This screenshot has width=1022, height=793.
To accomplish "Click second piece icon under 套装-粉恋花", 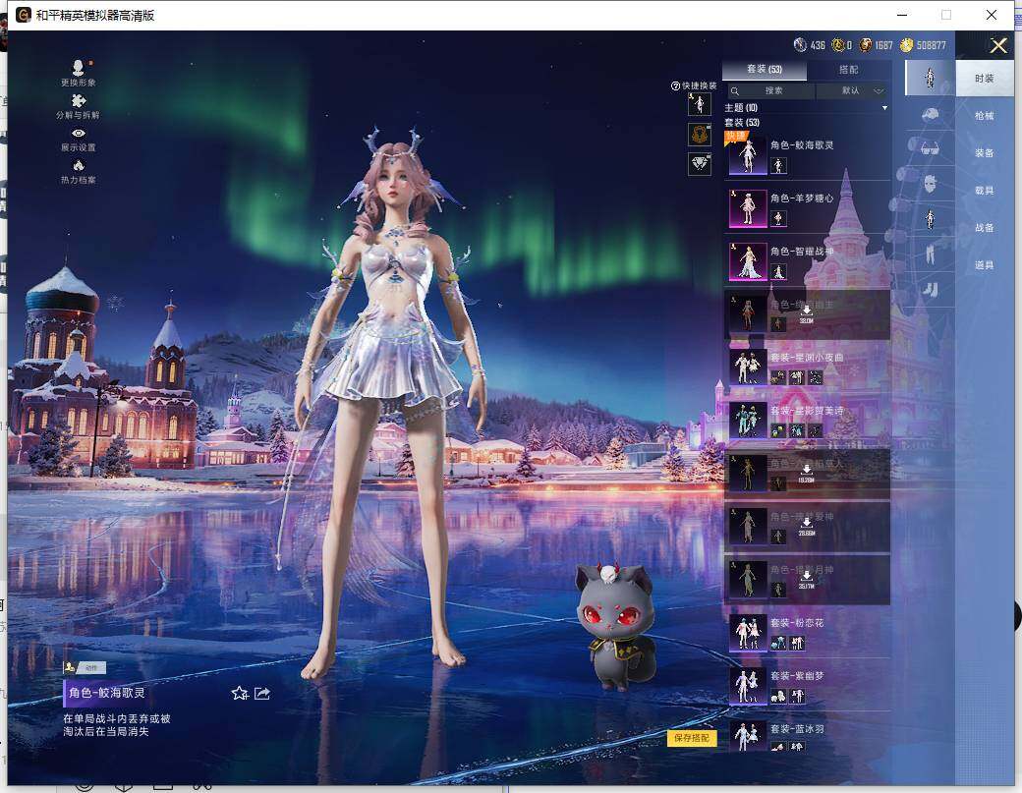I will point(798,643).
